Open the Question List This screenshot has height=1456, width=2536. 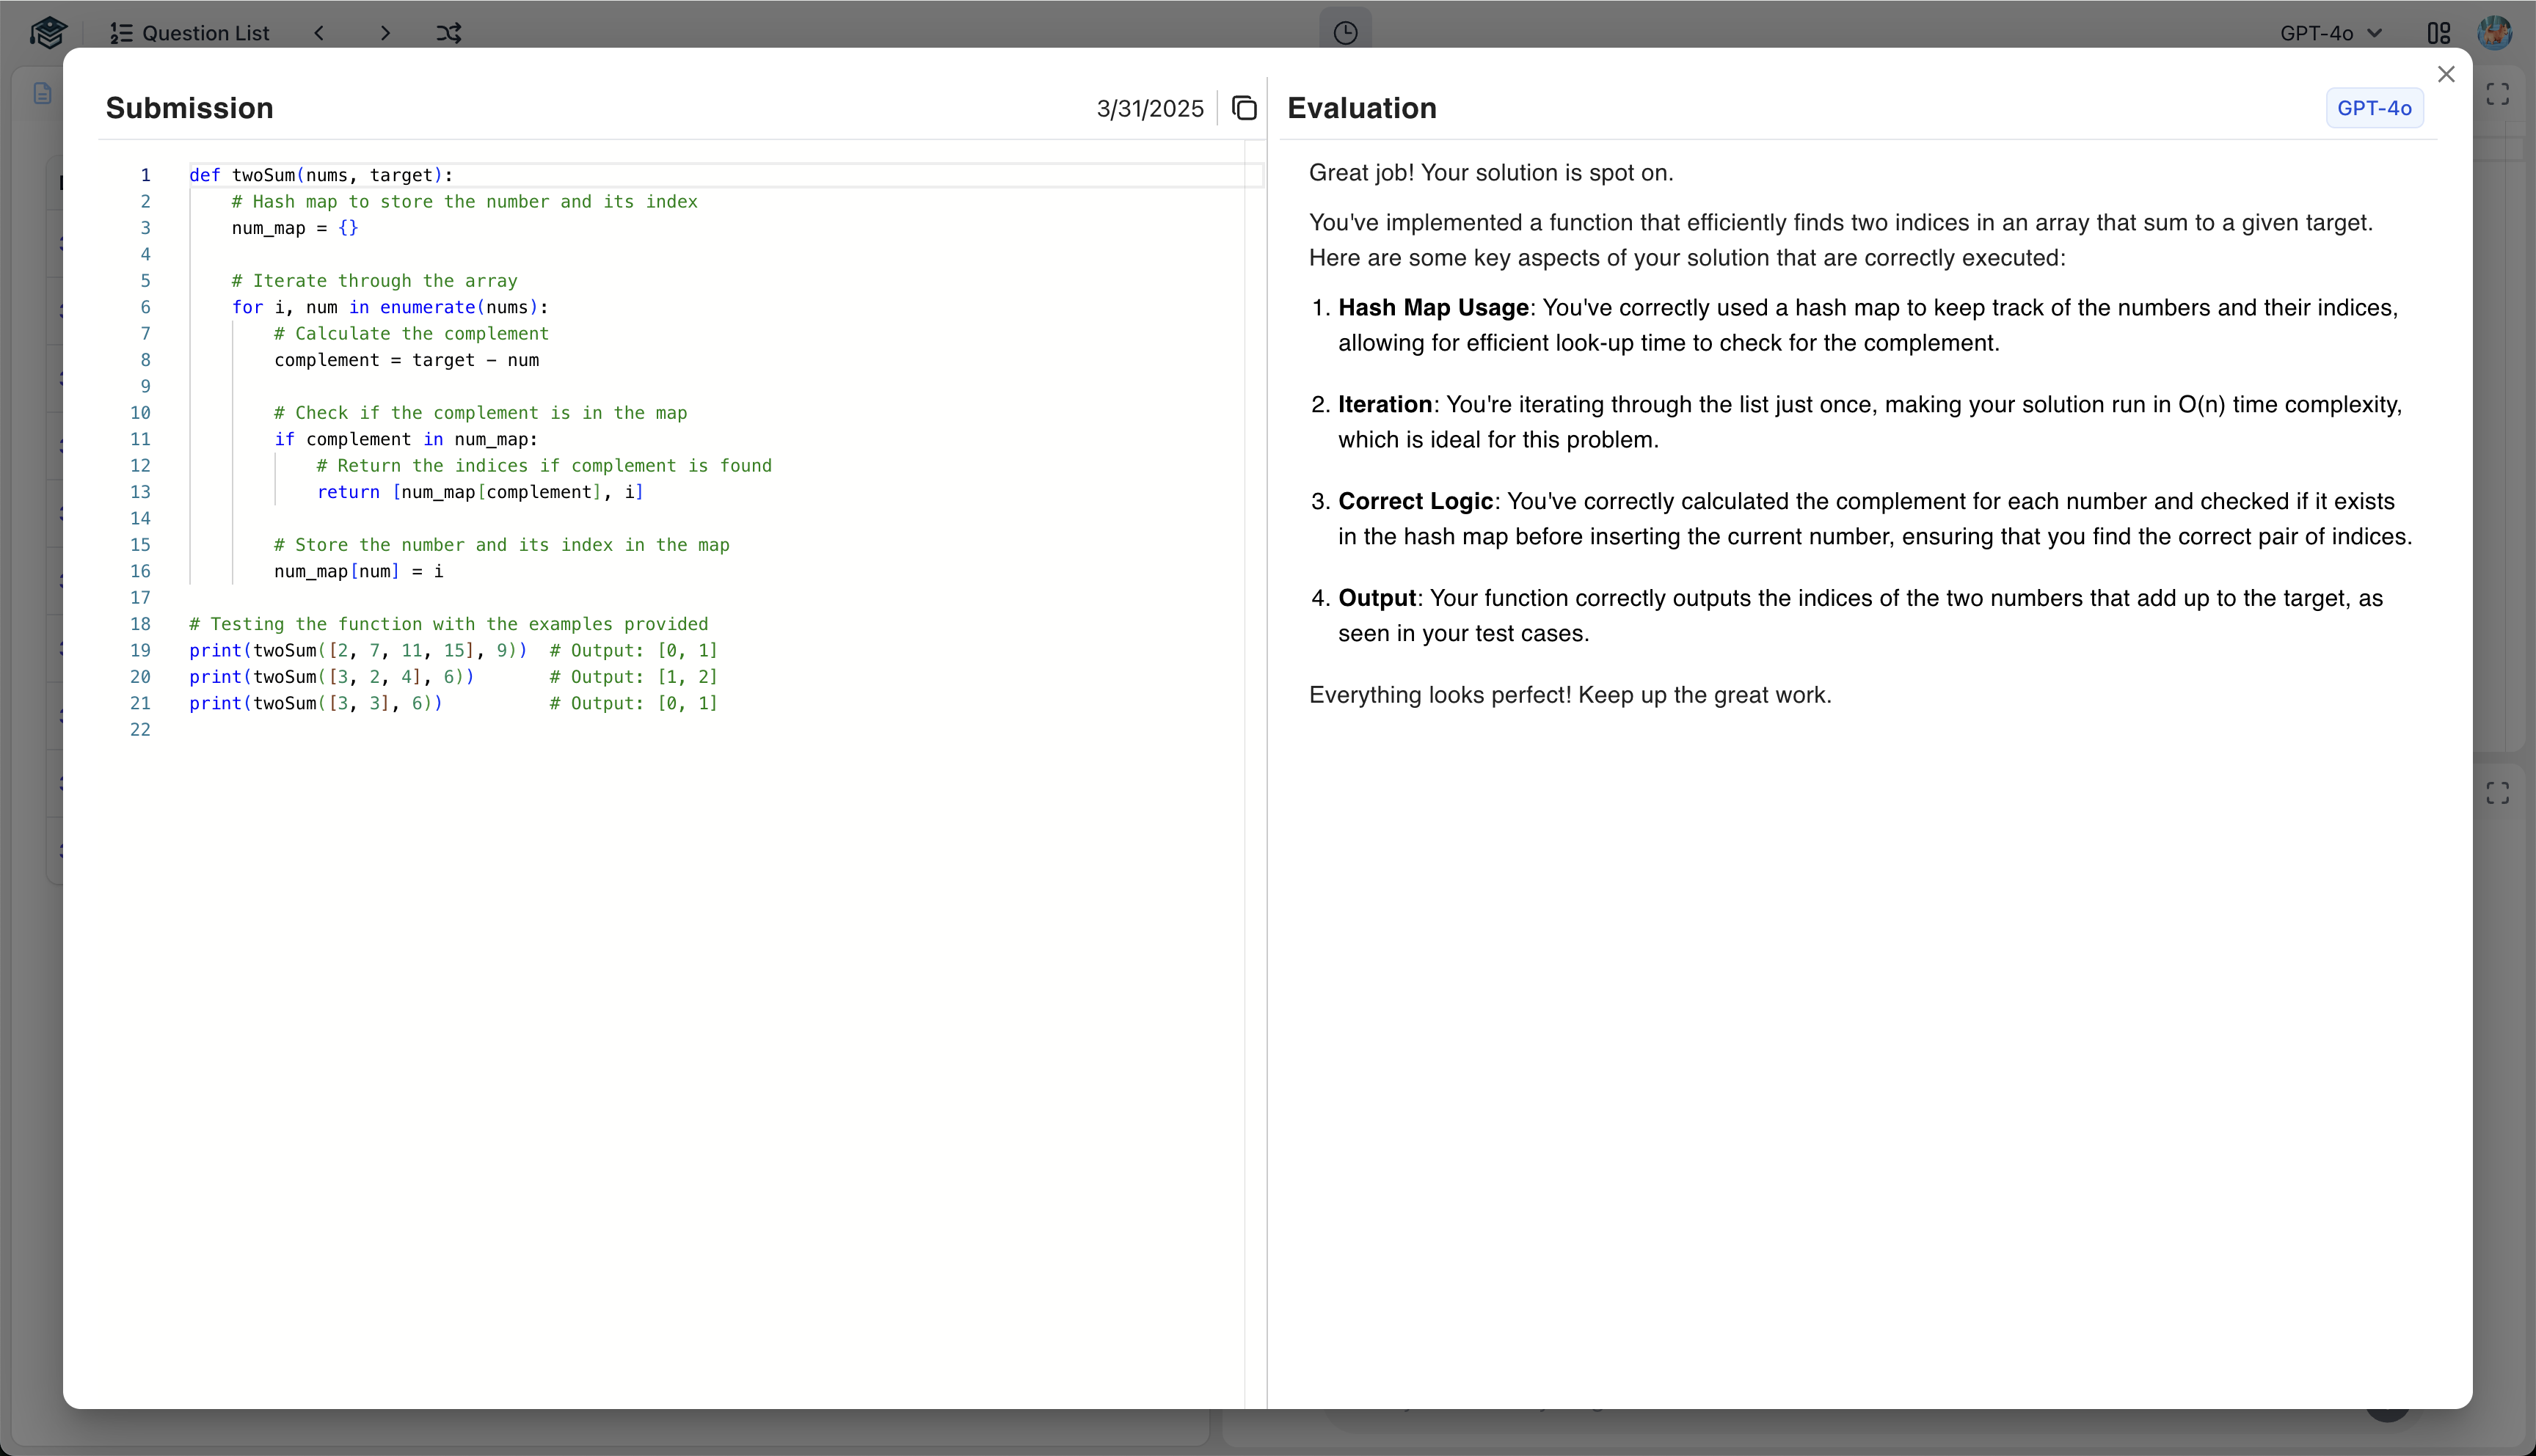190,33
